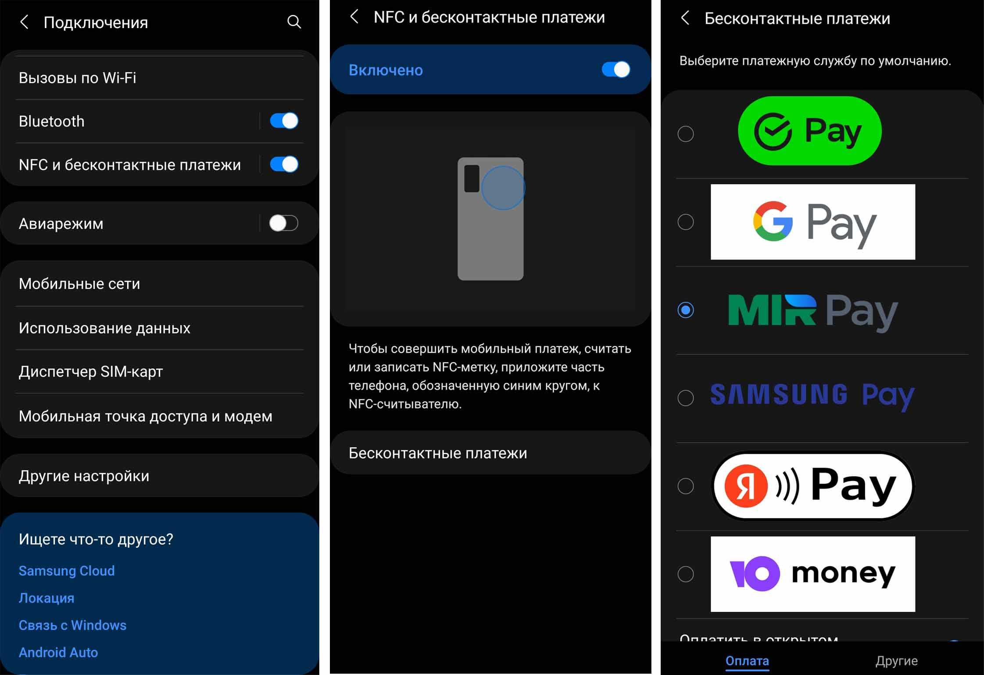Tap the Google Pay logo
This screenshot has height=675, width=984.
click(813, 222)
